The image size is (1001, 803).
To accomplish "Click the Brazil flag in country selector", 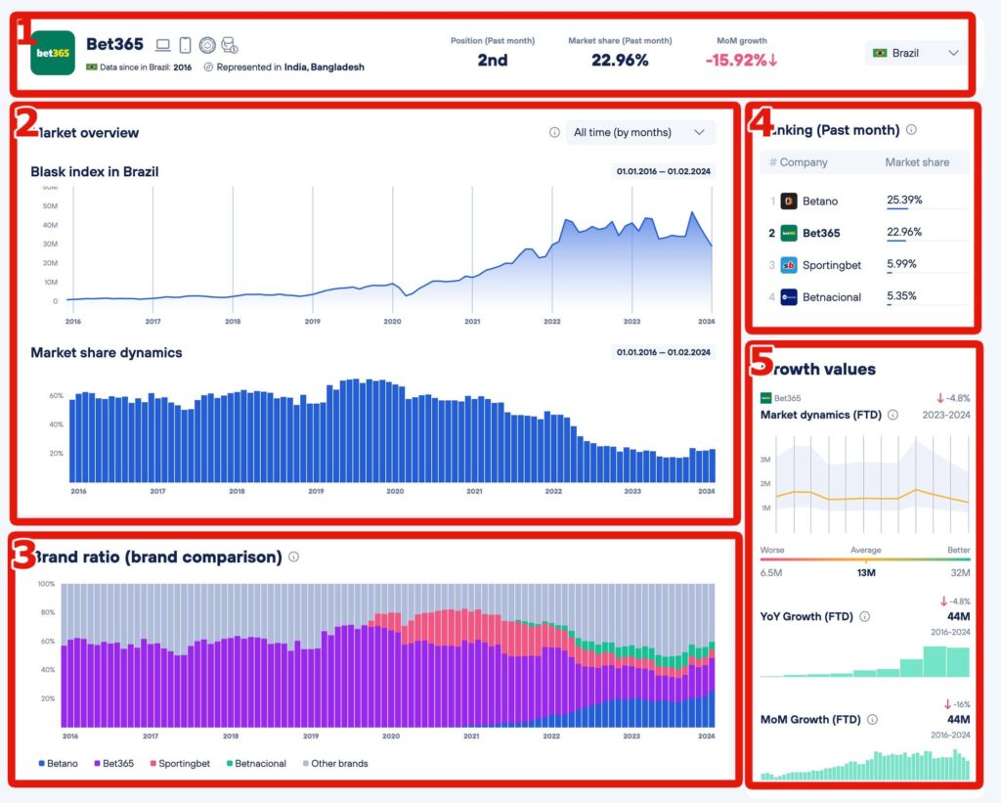I will (880, 53).
